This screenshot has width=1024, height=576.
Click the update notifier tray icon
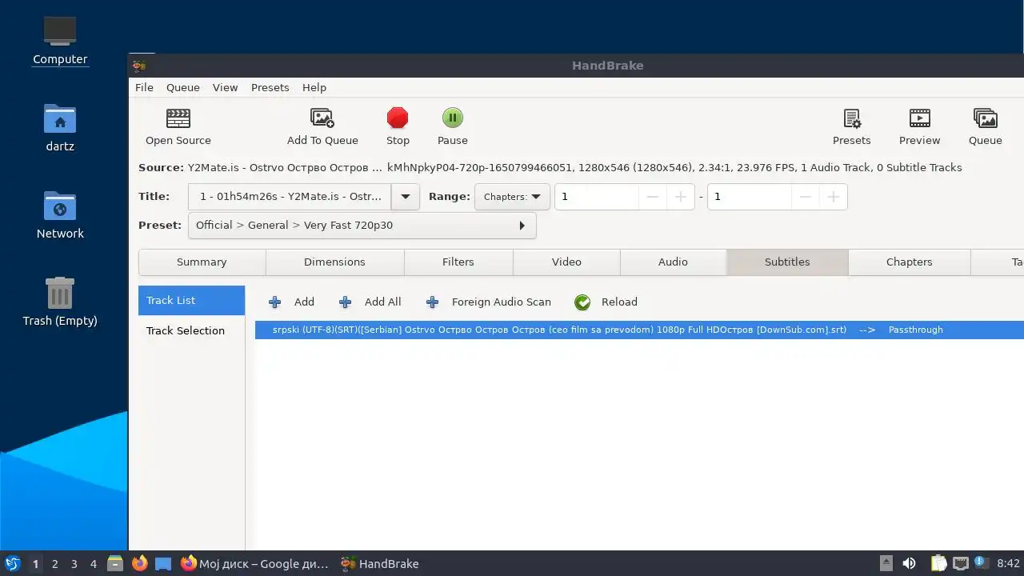[981, 563]
